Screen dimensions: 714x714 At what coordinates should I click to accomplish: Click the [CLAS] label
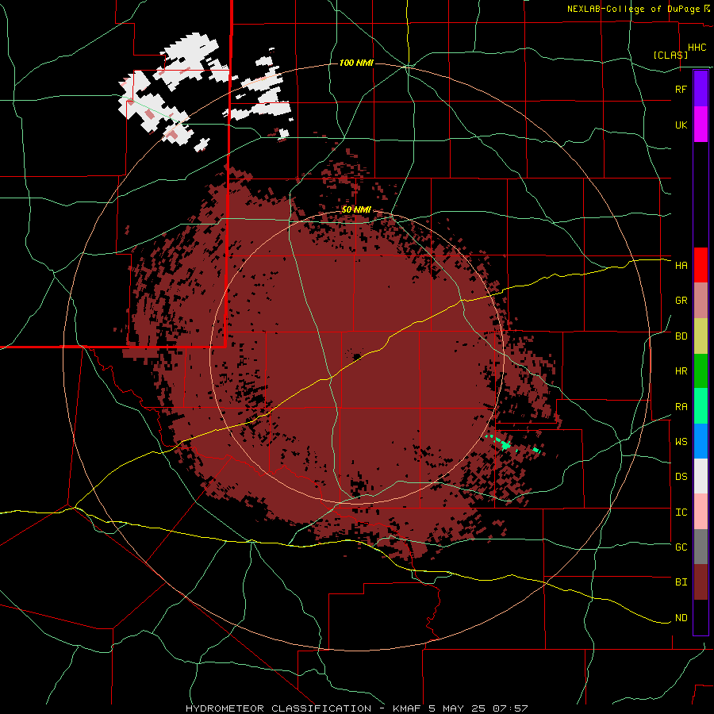click(x=670, y=55)
